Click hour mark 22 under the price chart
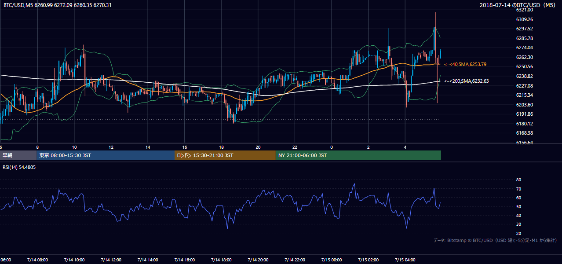562x264 pixels. (295, 147)
